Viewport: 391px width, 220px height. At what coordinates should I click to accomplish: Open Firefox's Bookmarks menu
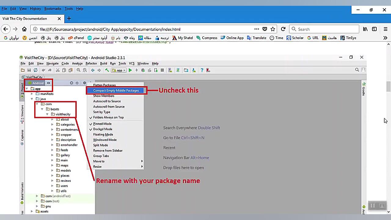53,9
